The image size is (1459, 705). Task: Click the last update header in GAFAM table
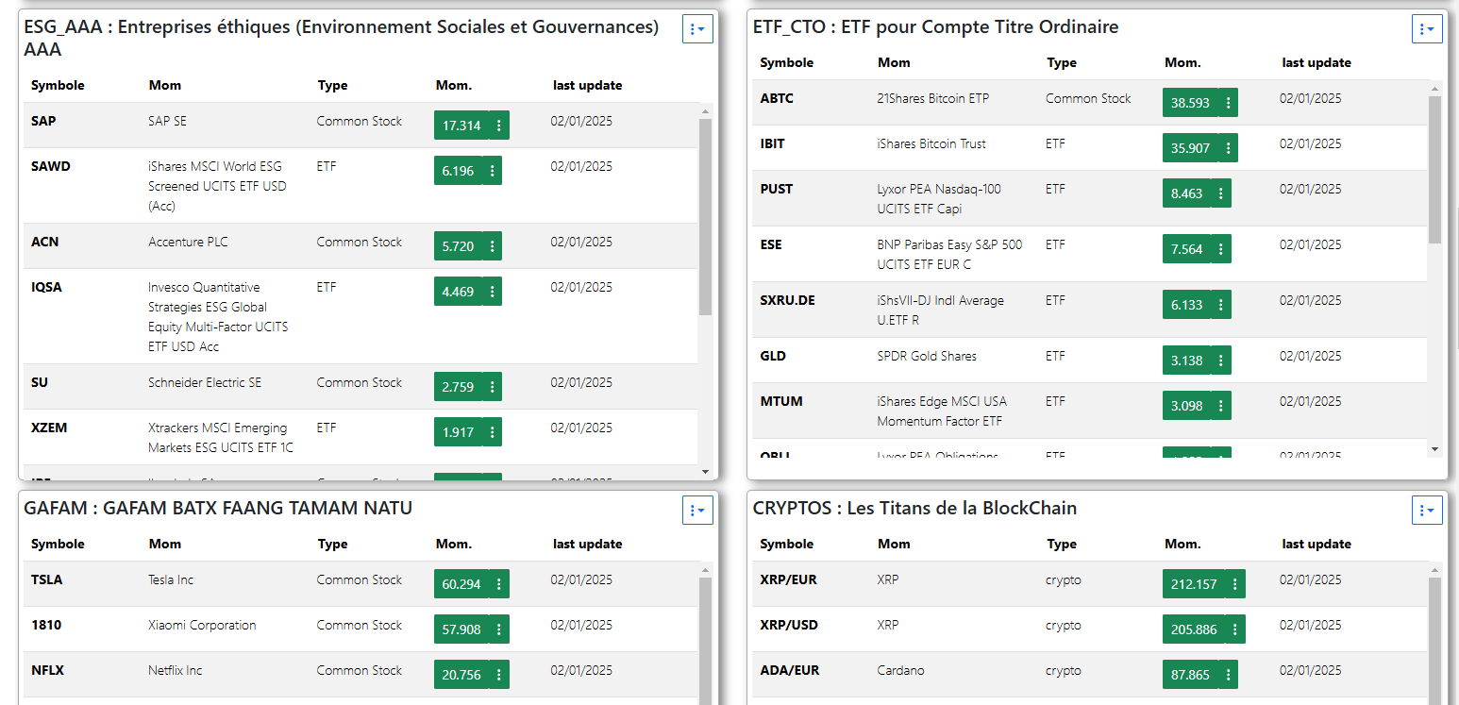(587, 544)
